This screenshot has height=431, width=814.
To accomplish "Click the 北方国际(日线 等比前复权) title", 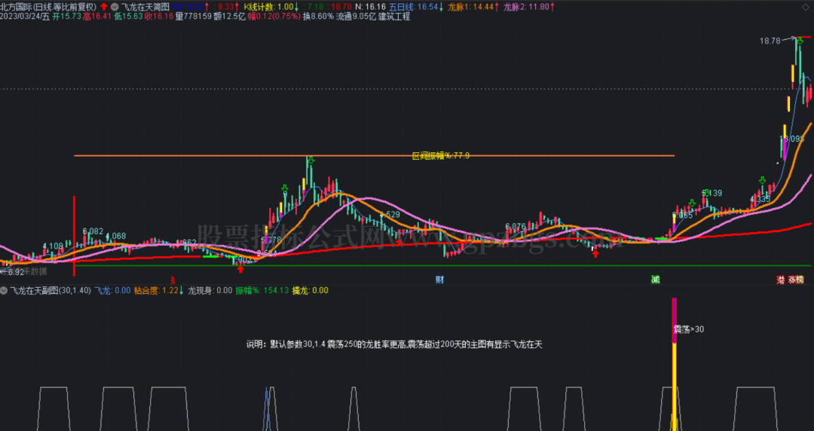I will pos(48,7).
